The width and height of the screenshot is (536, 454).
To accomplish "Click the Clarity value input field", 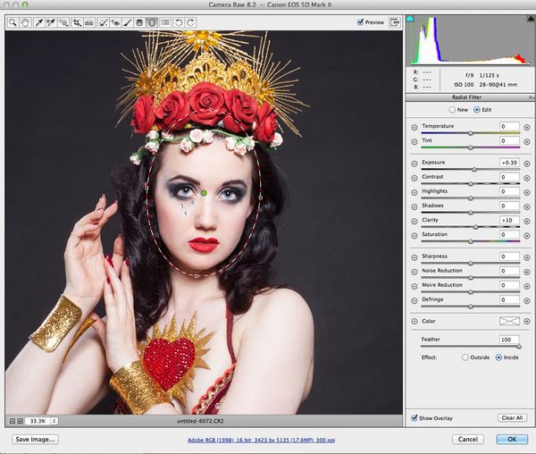I will [509, 220].
